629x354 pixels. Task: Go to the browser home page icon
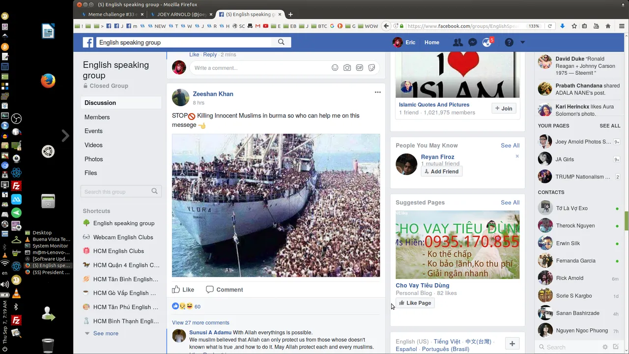click(608, 26)
